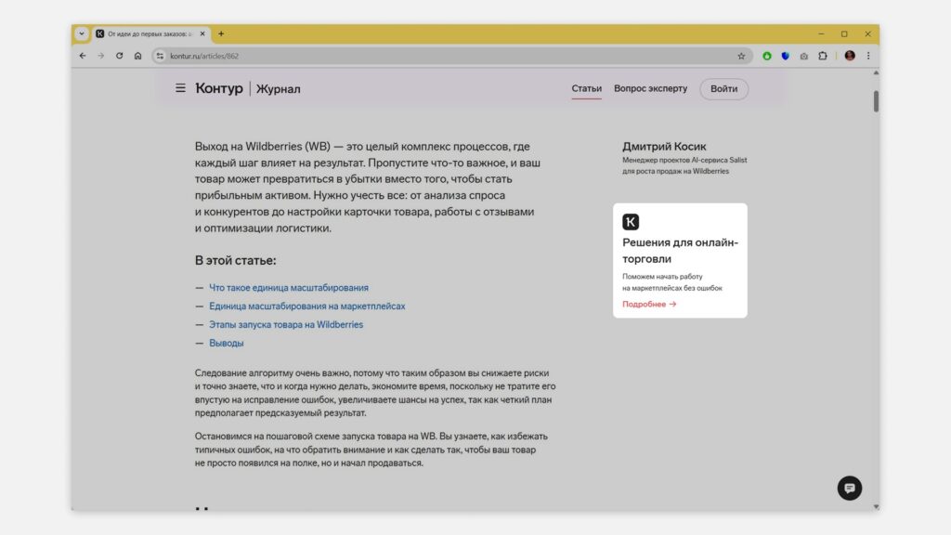Screen dimensions: 951x535
Task: Open 'Единица масштабирования на маркетплейсах' link
Action: 306,307
